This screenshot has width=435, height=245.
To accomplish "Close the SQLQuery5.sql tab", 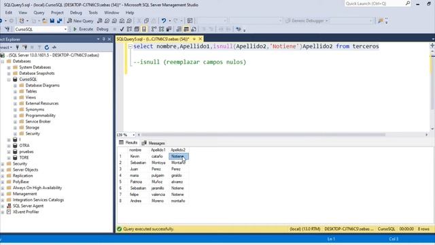I will 201,39.
